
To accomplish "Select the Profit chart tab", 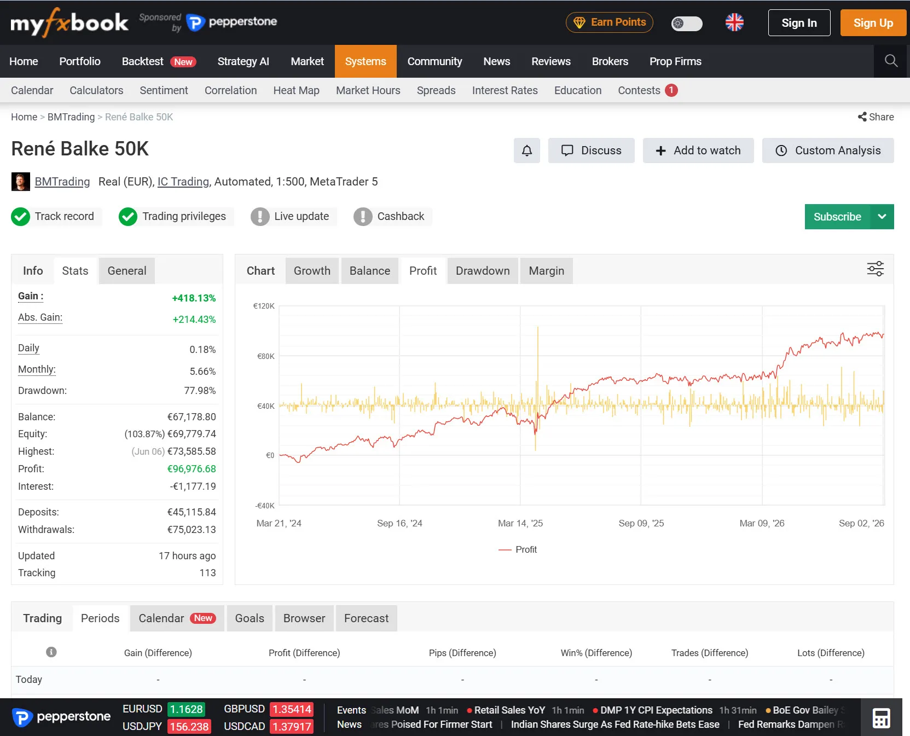I will click(x=423, y=271).
